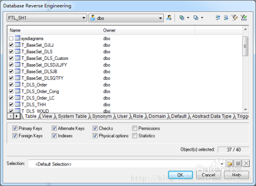Select the T_DLS_Order_LC row name

coord(38,98)
